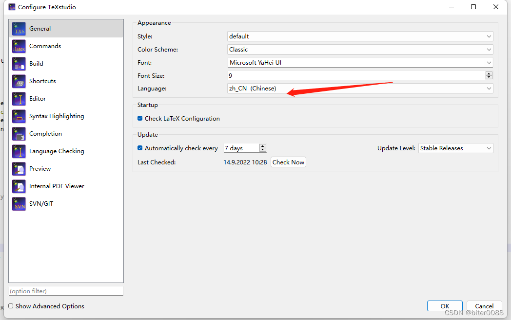The width and height of the screenshot is (511, 320).
Task: Click the Internal PDF Viewer icon
Action: click(x=19, y=186)
